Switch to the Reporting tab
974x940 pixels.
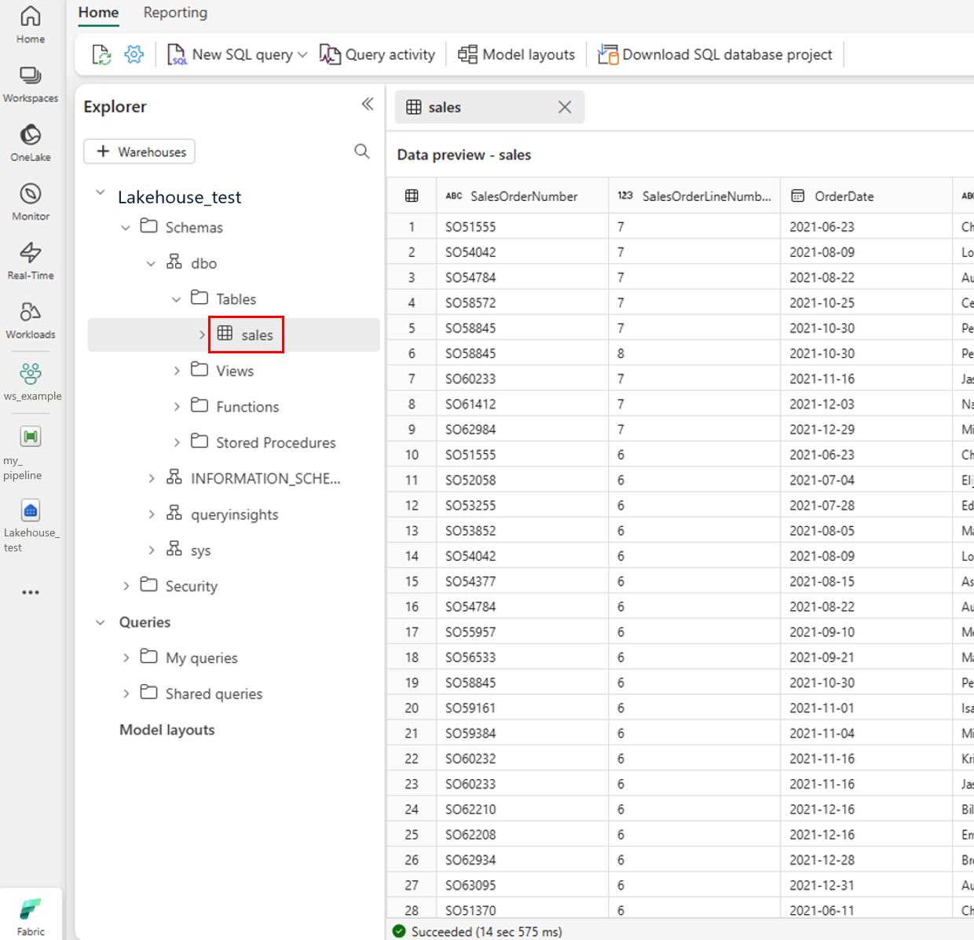(x=175, y=13)
